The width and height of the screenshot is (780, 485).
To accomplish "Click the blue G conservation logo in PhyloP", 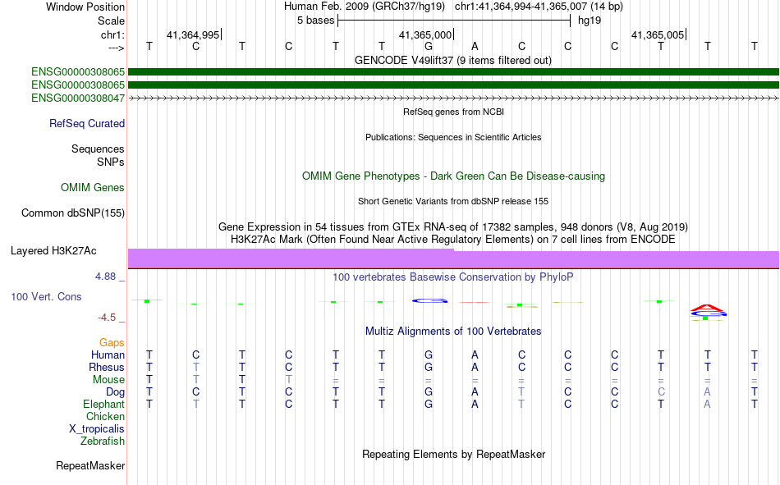I will pos(429,300).
